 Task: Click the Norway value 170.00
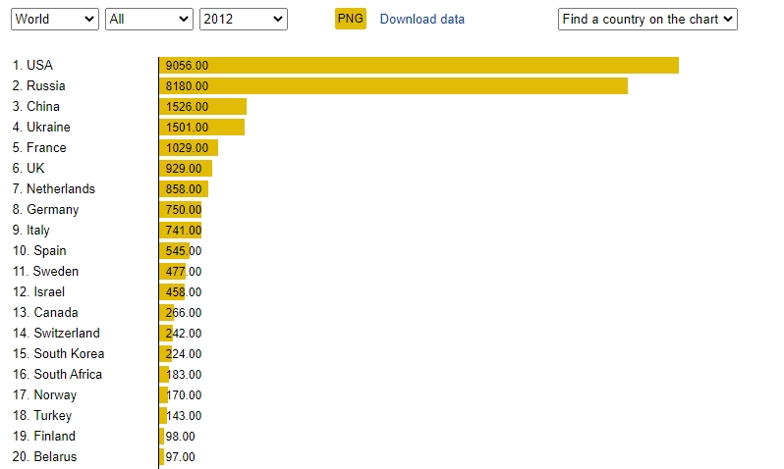coord(184,395)
